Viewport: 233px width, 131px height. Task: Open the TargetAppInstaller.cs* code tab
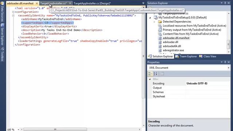point(54,3)
